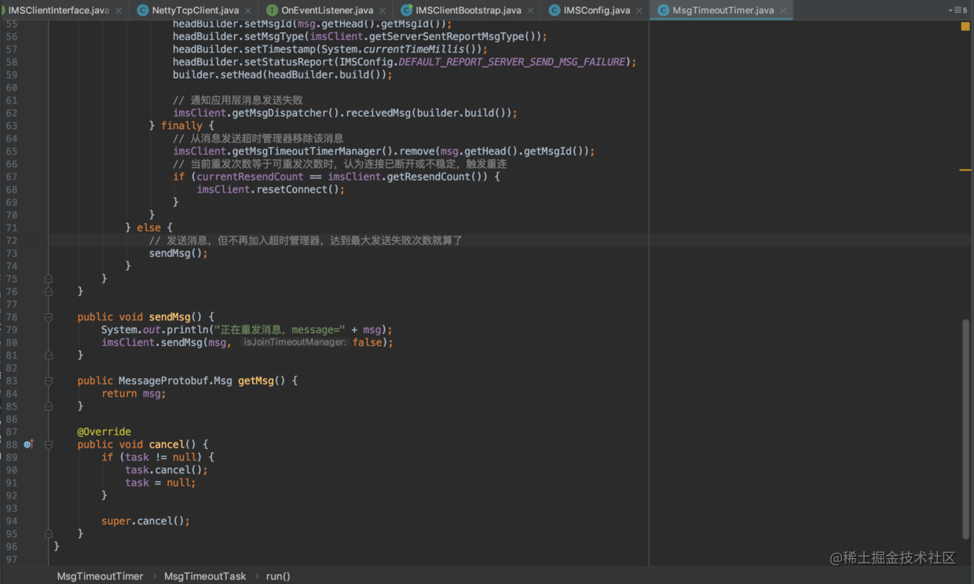This screenshot has width=974, height=584.
Task: Click the 'else' keyword on line 71
Action: pos(148,228)
